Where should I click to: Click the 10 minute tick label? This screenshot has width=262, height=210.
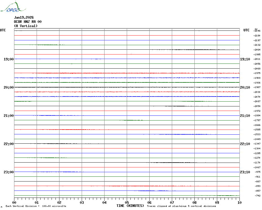(239, 202)
